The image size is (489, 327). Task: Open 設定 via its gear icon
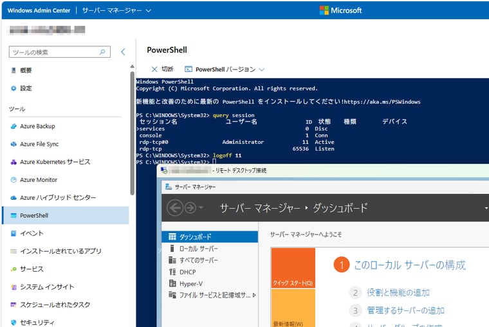pos(14,88)
